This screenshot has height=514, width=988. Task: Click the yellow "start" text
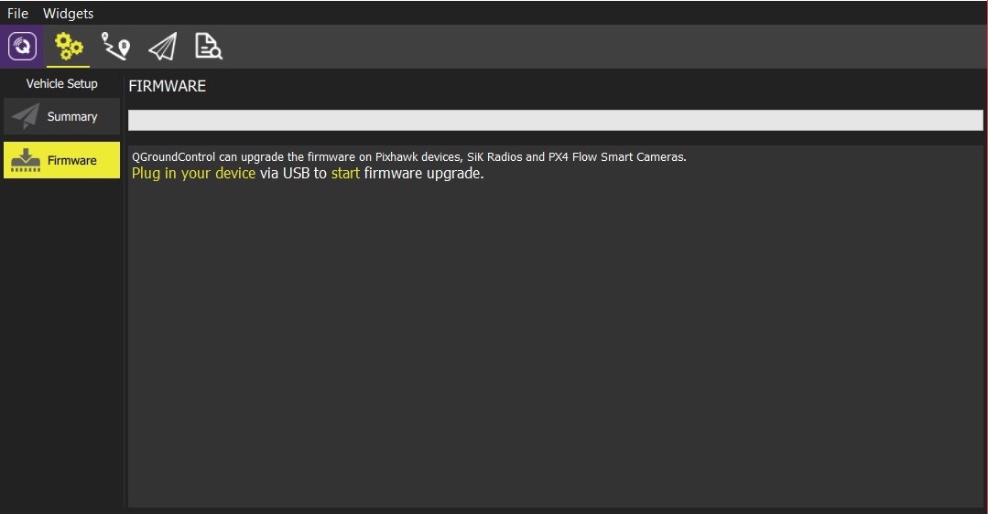(x=345, y=174)
